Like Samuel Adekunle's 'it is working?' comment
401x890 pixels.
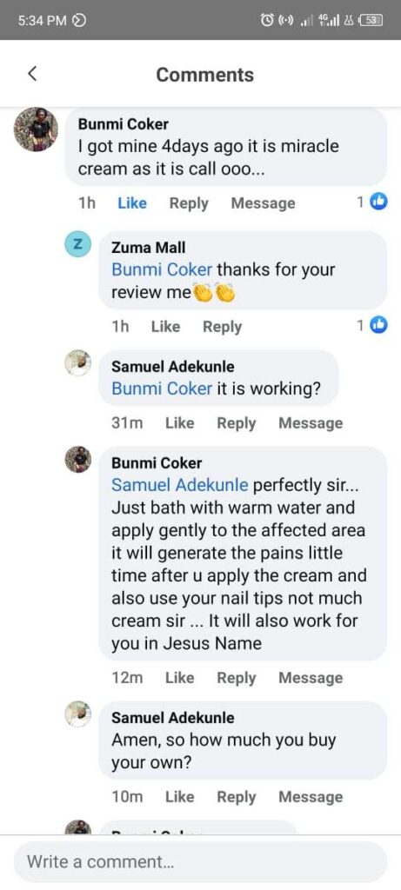179,423
